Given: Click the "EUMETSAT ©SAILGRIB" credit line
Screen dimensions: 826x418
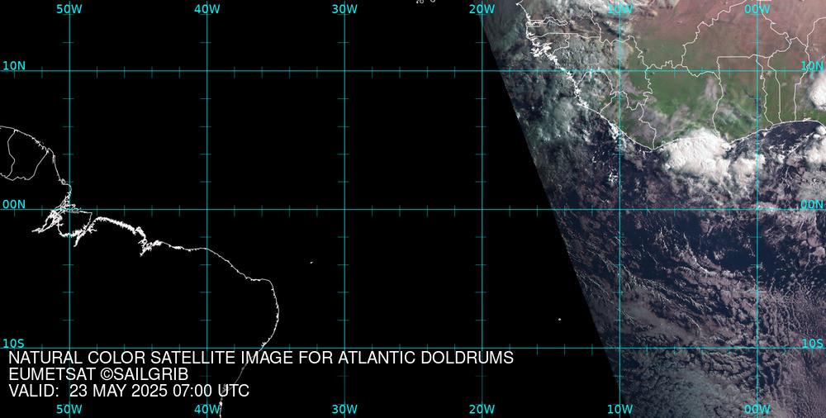Looking at the screenshot, I should tap(98, 375).
